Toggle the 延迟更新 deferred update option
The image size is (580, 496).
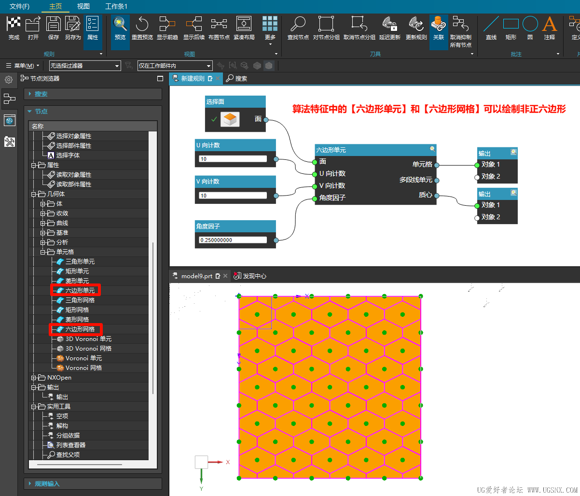[x=390, y=28]
